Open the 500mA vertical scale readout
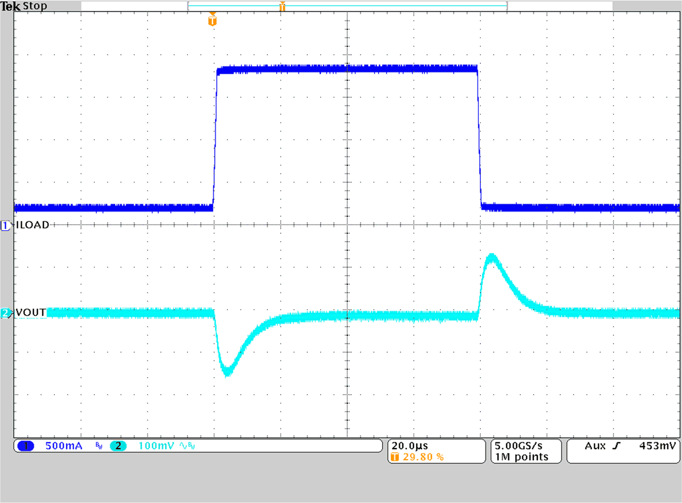The height and width of the screenshot is (503, 682). coord(64,446)
